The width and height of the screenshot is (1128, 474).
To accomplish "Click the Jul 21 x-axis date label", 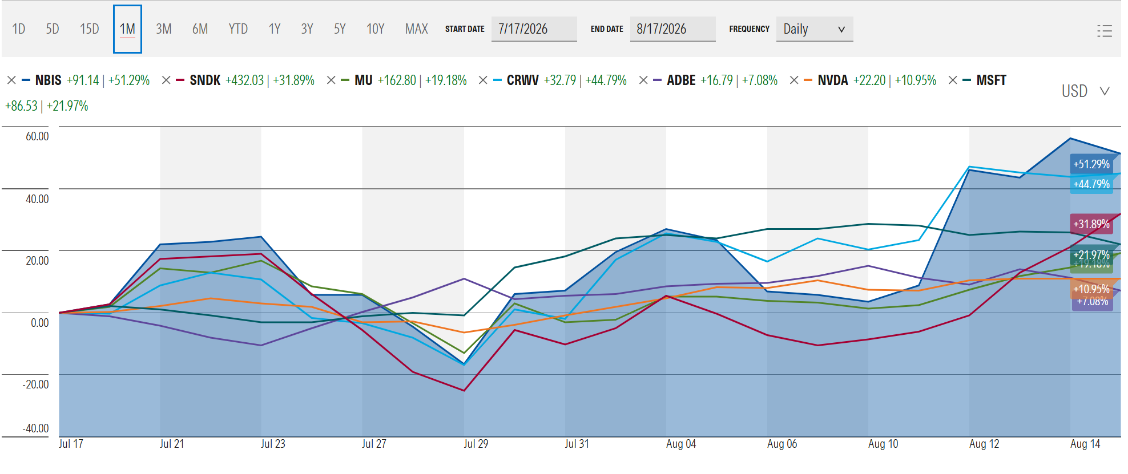I will (x=172, y=444).
